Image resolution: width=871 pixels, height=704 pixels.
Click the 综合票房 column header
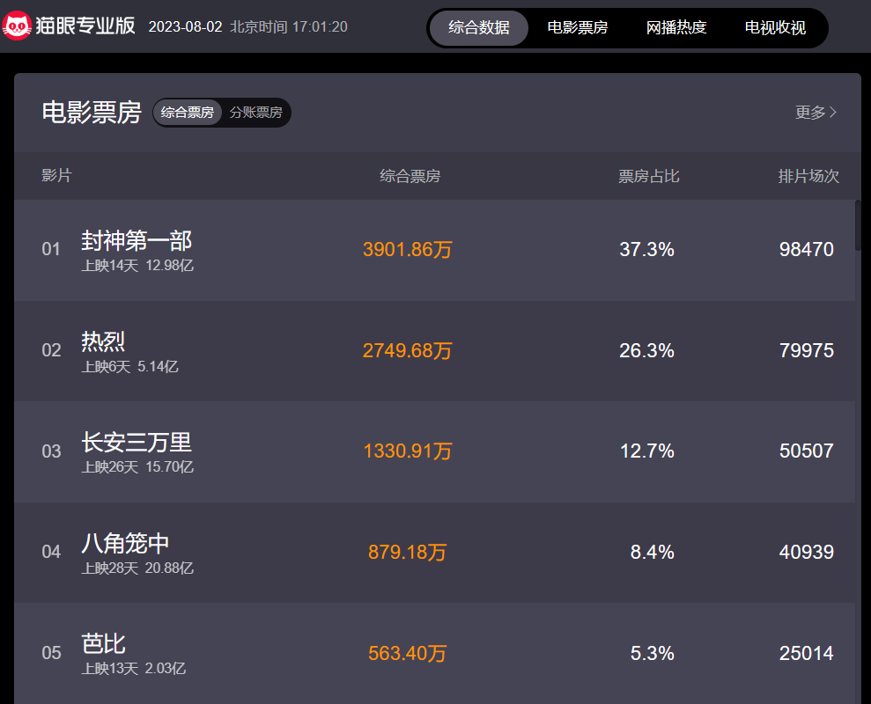tap(410, 176)
